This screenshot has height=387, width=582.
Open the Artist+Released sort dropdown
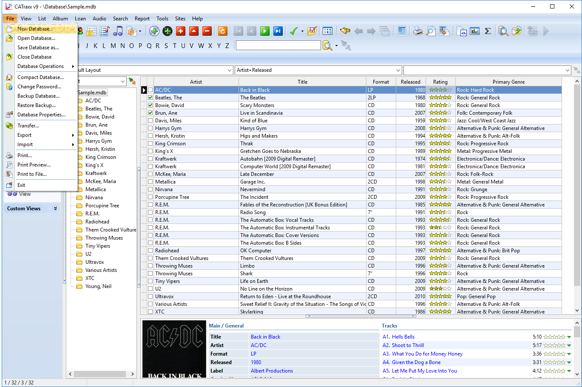[398, 70]
